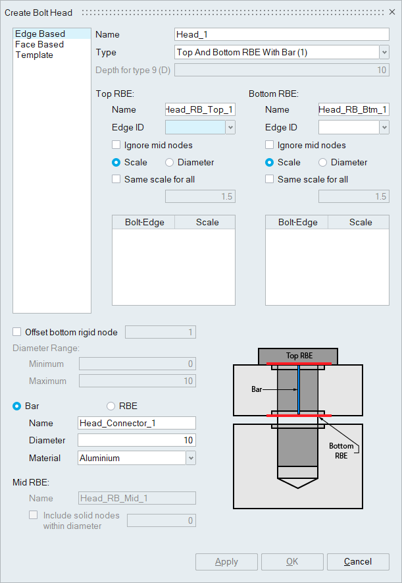Screen dimensions: 402x583
Task: Enable Ignore mid nodes for Top RBE
Action: (116, 145)
